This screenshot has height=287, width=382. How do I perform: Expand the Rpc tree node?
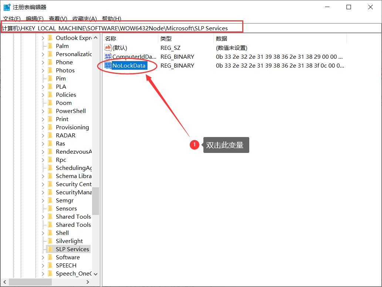(x=43, y=160)
